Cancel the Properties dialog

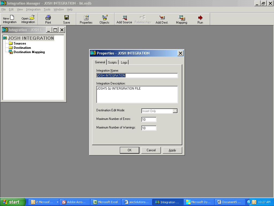pos(151,150)
